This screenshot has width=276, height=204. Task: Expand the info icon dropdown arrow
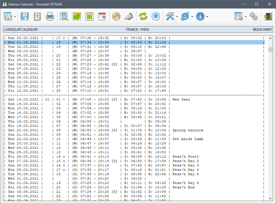coord(207,17)
